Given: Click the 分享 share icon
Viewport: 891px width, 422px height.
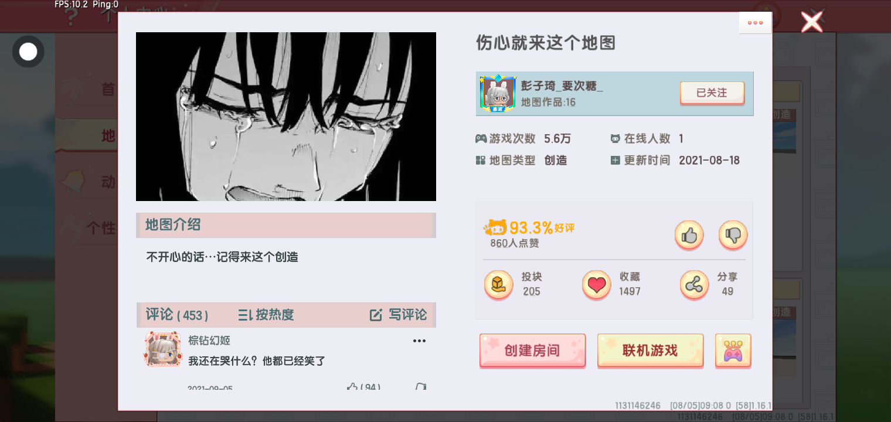Looking at the screenshot, I should [x=695, y=285].
